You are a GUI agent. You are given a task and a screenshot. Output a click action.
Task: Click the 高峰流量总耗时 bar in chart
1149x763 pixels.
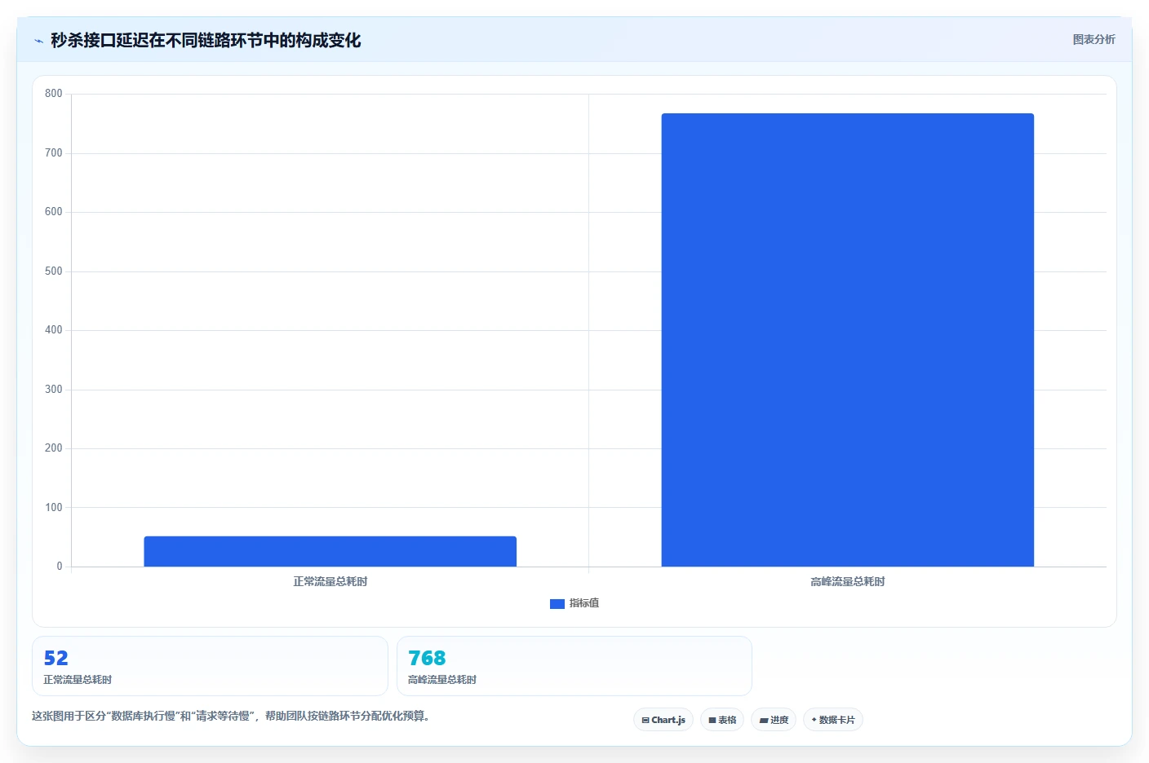click(x=848, y=340)
